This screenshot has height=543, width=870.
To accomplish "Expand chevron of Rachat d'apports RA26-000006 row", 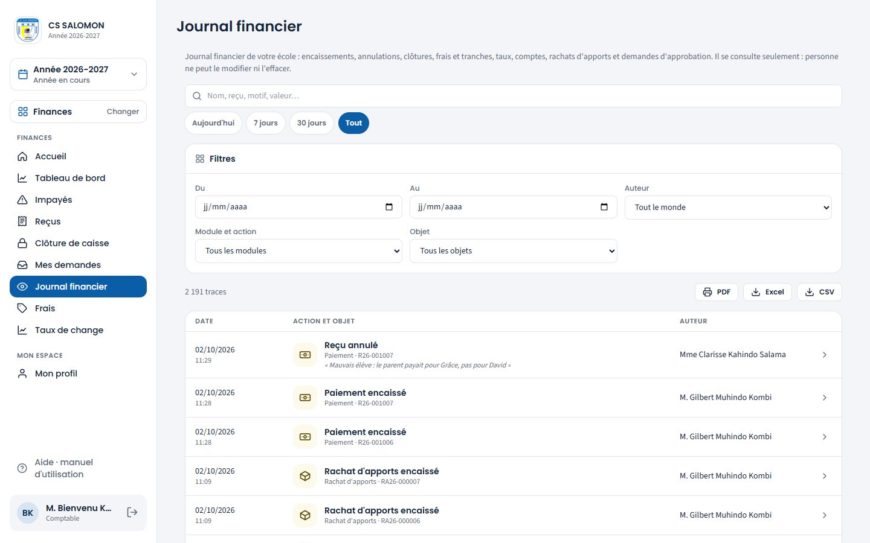I will pyautogui.click(x=825, y=515).
